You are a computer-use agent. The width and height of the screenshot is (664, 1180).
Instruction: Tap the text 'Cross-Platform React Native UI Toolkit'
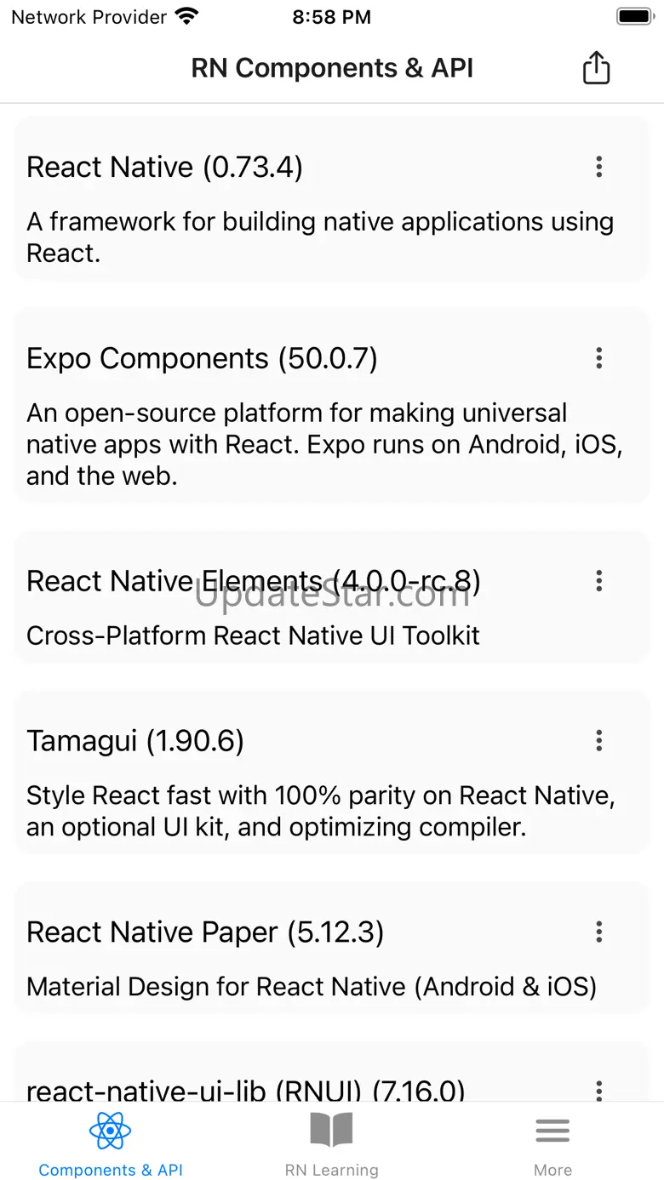(x=253, y=636)
